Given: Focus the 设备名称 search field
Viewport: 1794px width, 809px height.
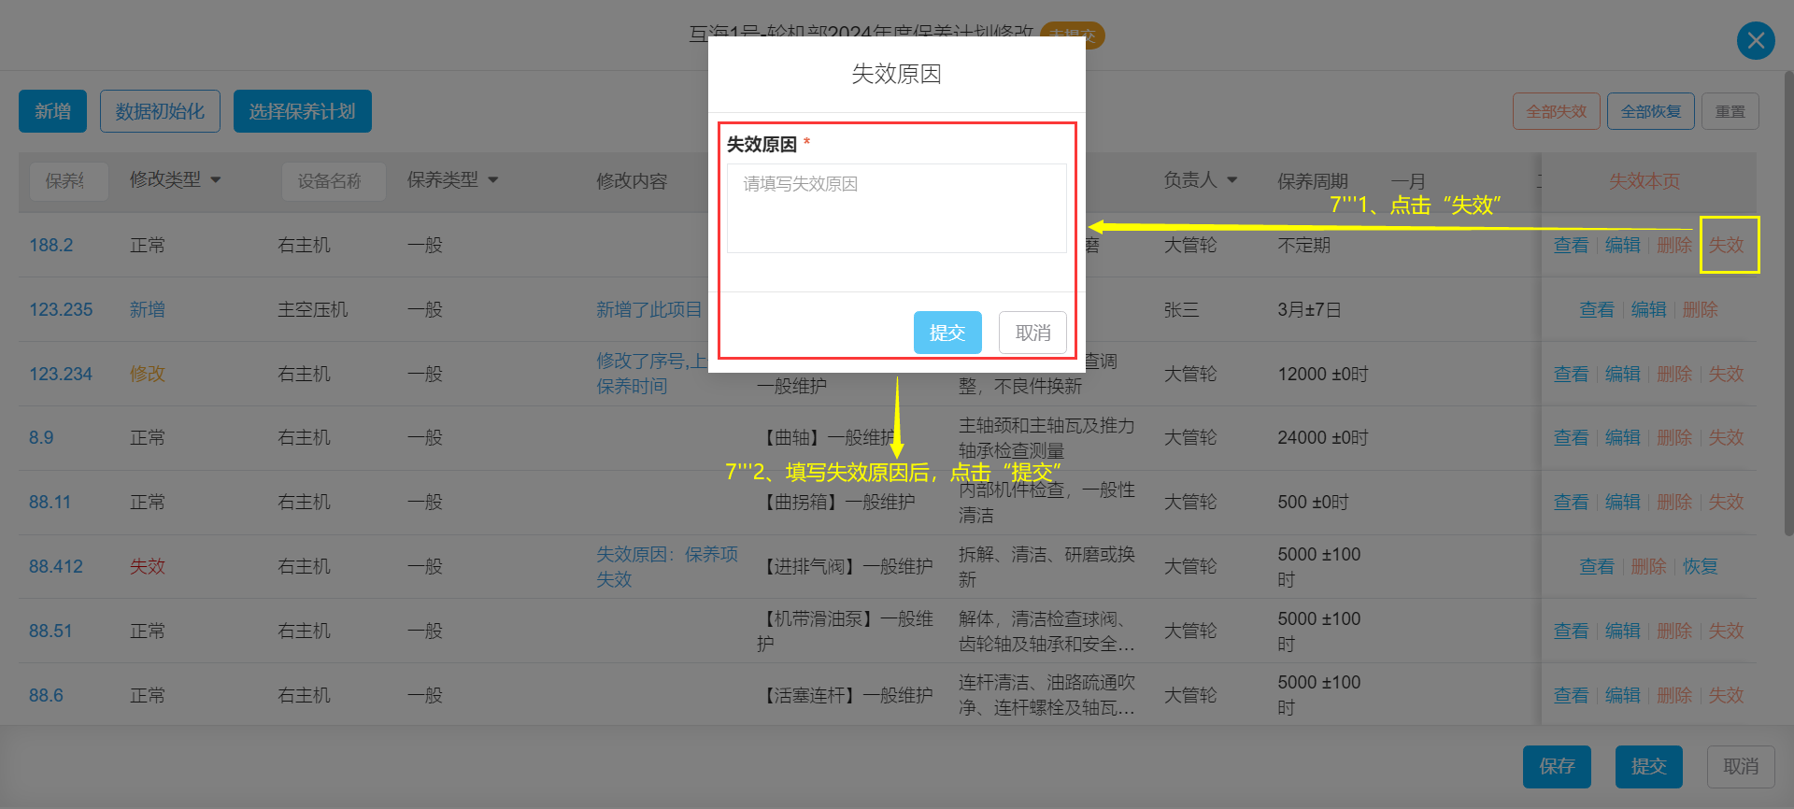Looking at the screenshot, I should tap(334, 181).
